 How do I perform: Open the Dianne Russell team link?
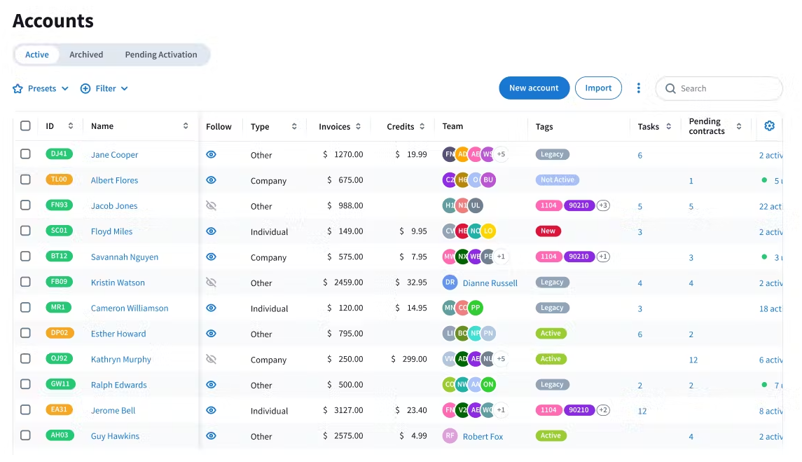pos(490,283)
